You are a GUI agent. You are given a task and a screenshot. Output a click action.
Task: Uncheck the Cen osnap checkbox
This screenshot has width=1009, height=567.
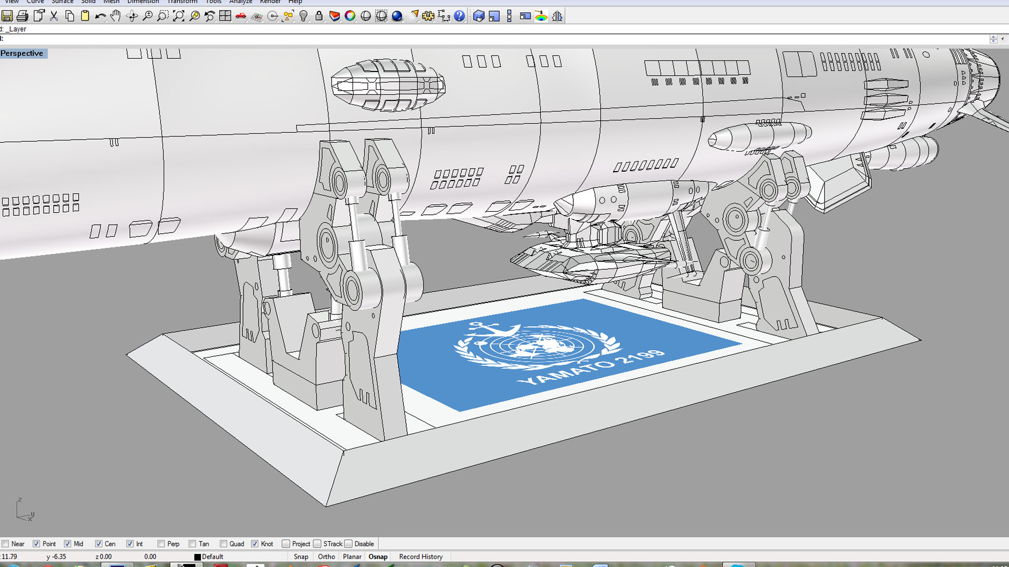pyautogui.click(x=98, y=544)
